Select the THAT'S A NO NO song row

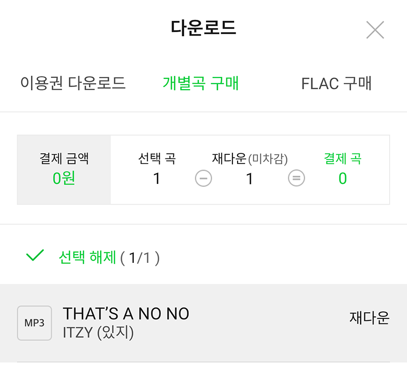(x=203, y=323)
